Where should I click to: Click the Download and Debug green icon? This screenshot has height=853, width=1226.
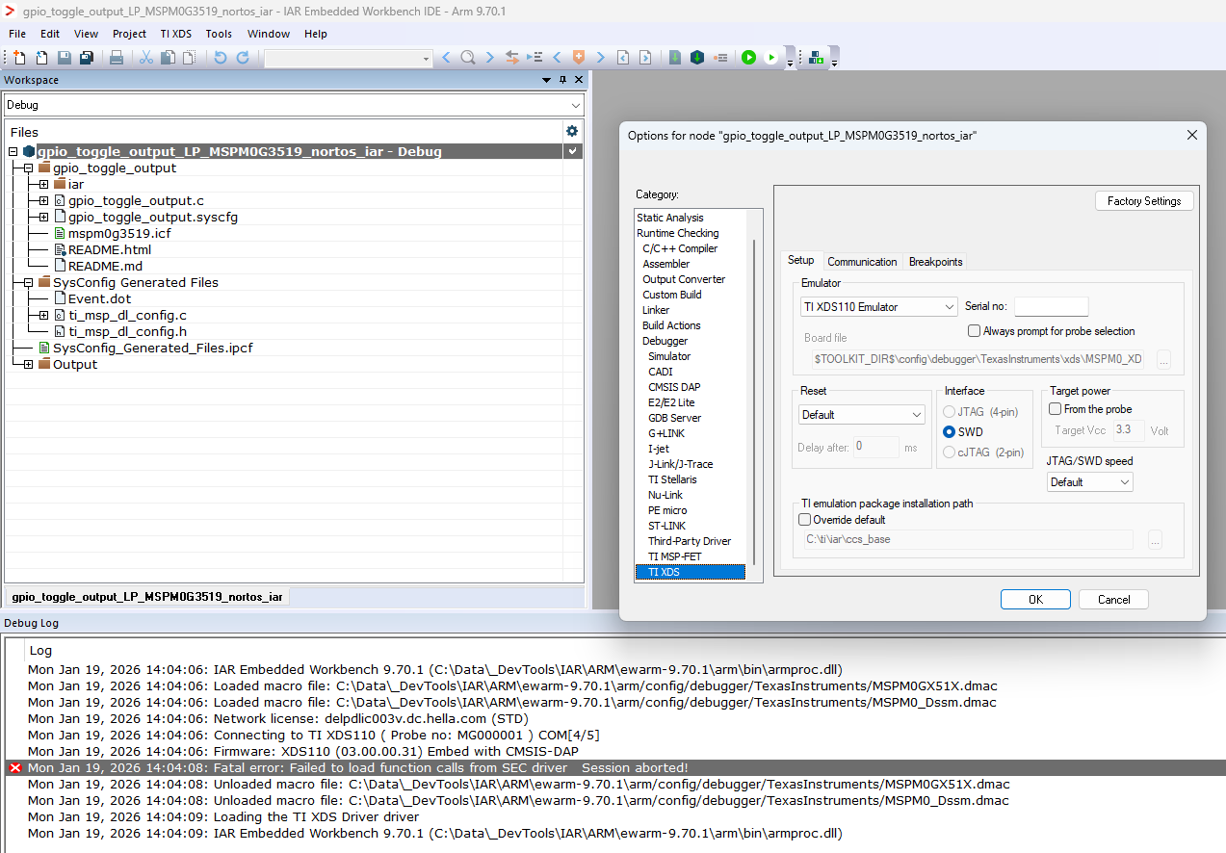point(748,58)
